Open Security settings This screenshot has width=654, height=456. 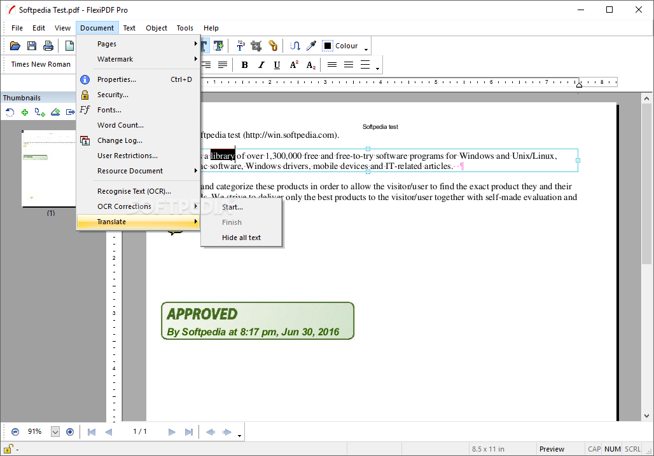[x=138, y=95]
